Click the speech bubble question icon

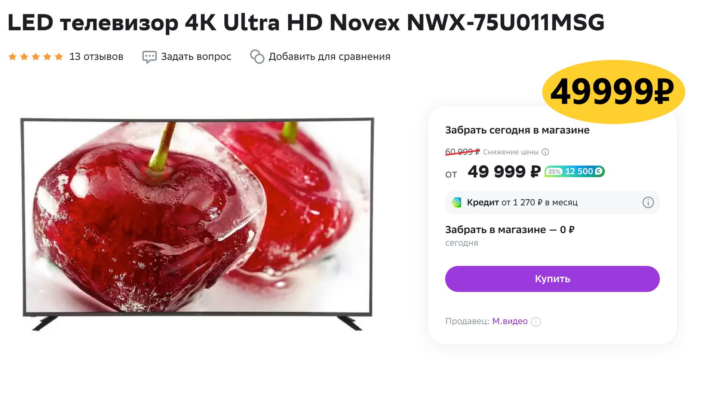pyautogui.click(x=149, y=57)
